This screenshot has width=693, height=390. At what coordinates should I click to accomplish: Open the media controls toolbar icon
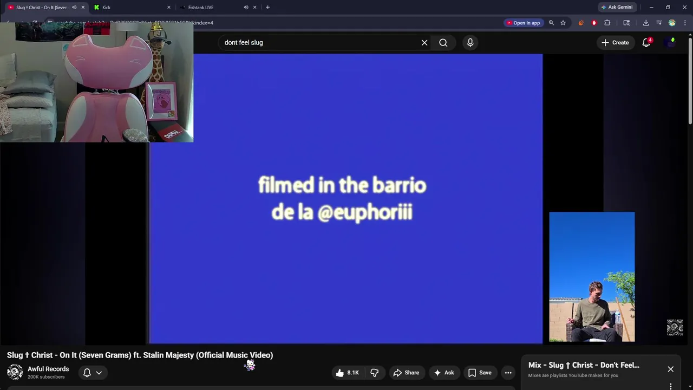point(659,23)
